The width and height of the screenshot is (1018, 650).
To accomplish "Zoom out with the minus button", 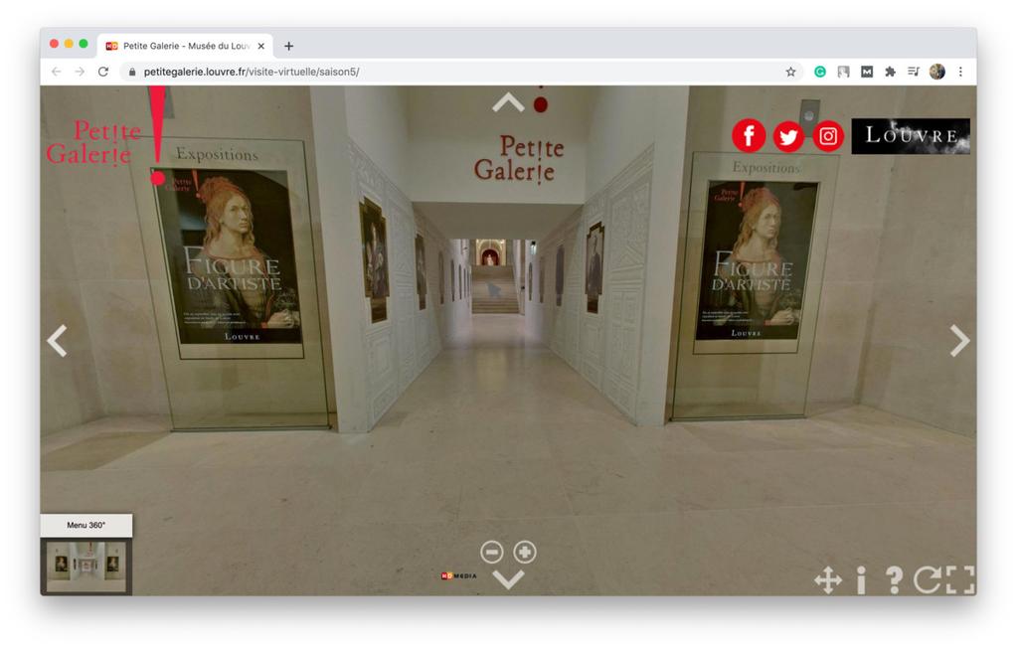I will tap(491, 552).
